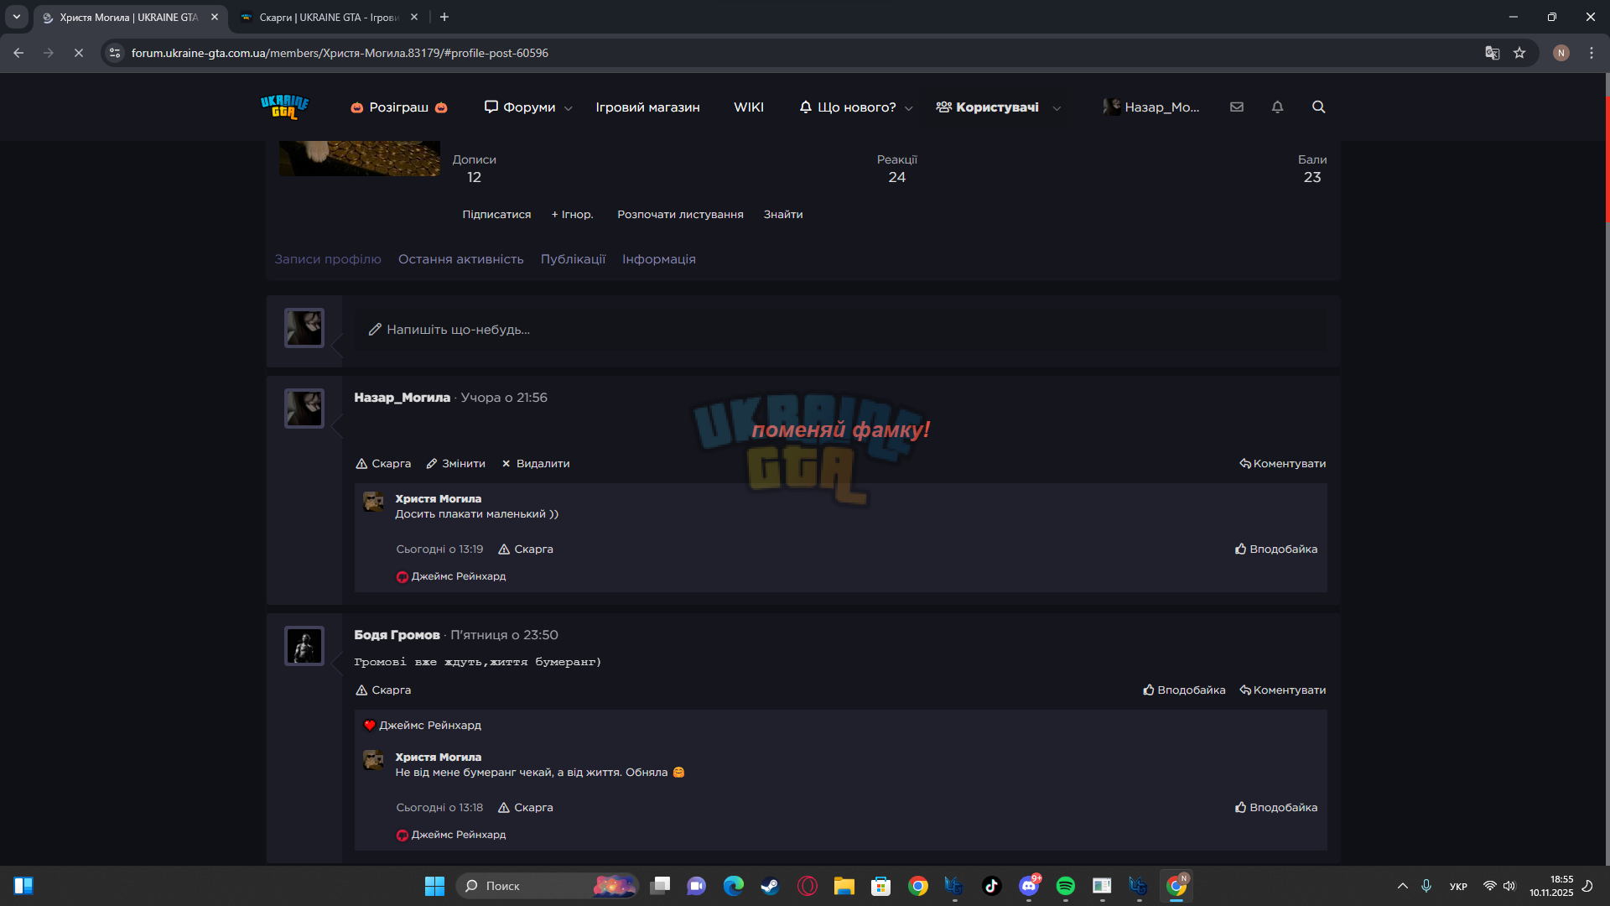Viewport: 1610px width, 906px height.
Task: Report the comment posted at 13:18
Action: [526, 808]
